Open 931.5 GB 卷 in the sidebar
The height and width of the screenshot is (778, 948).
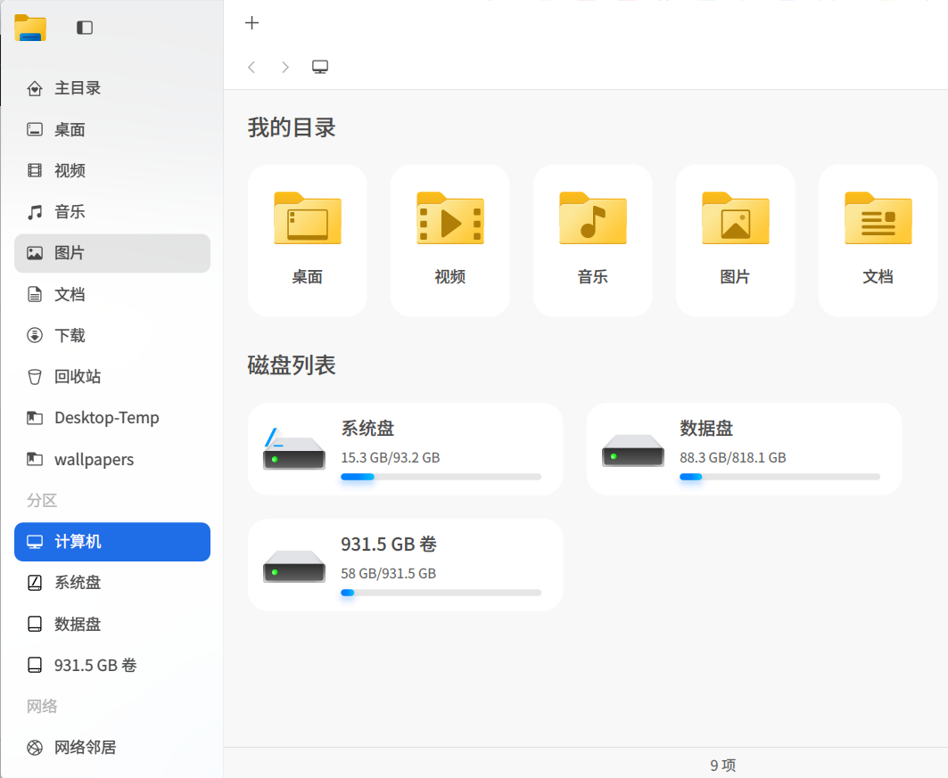[x=112, y=665]
